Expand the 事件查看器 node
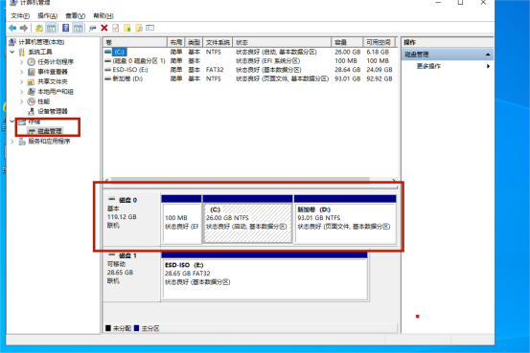This screenshot has height=353, width=530. (x=22, y=72)
